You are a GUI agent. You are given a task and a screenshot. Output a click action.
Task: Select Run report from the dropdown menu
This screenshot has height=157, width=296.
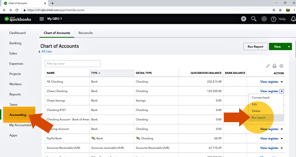click(259, 118)
